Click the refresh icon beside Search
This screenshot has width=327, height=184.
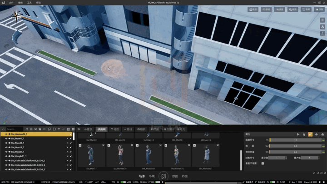pos(27,129)
